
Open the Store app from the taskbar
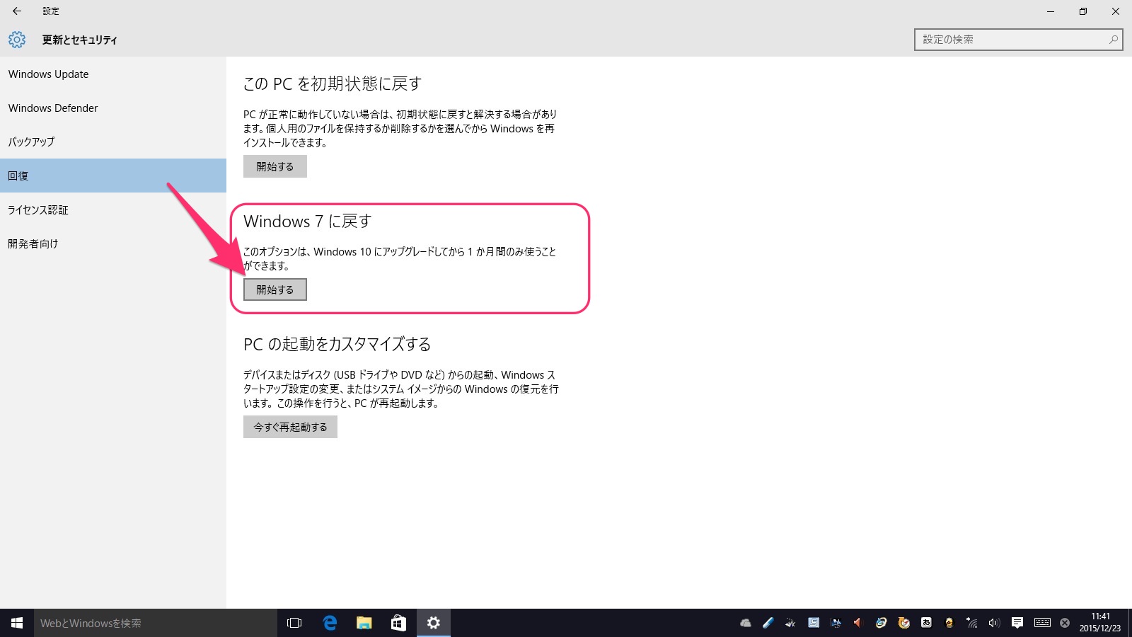click(398, 623)
